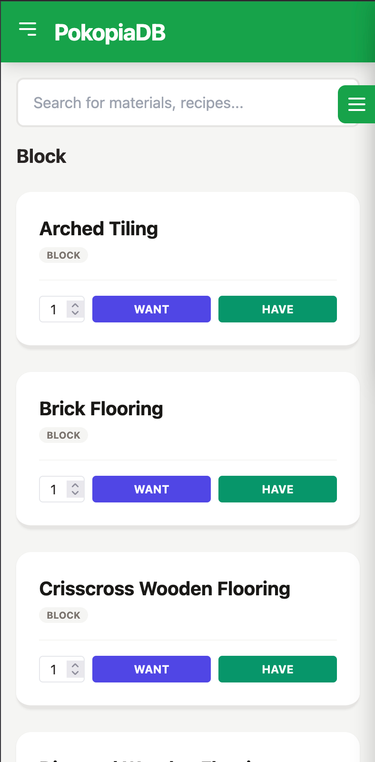
Task: Open the Arched Tiling item title
Action: pyautogui.click(x=99, y=229)
